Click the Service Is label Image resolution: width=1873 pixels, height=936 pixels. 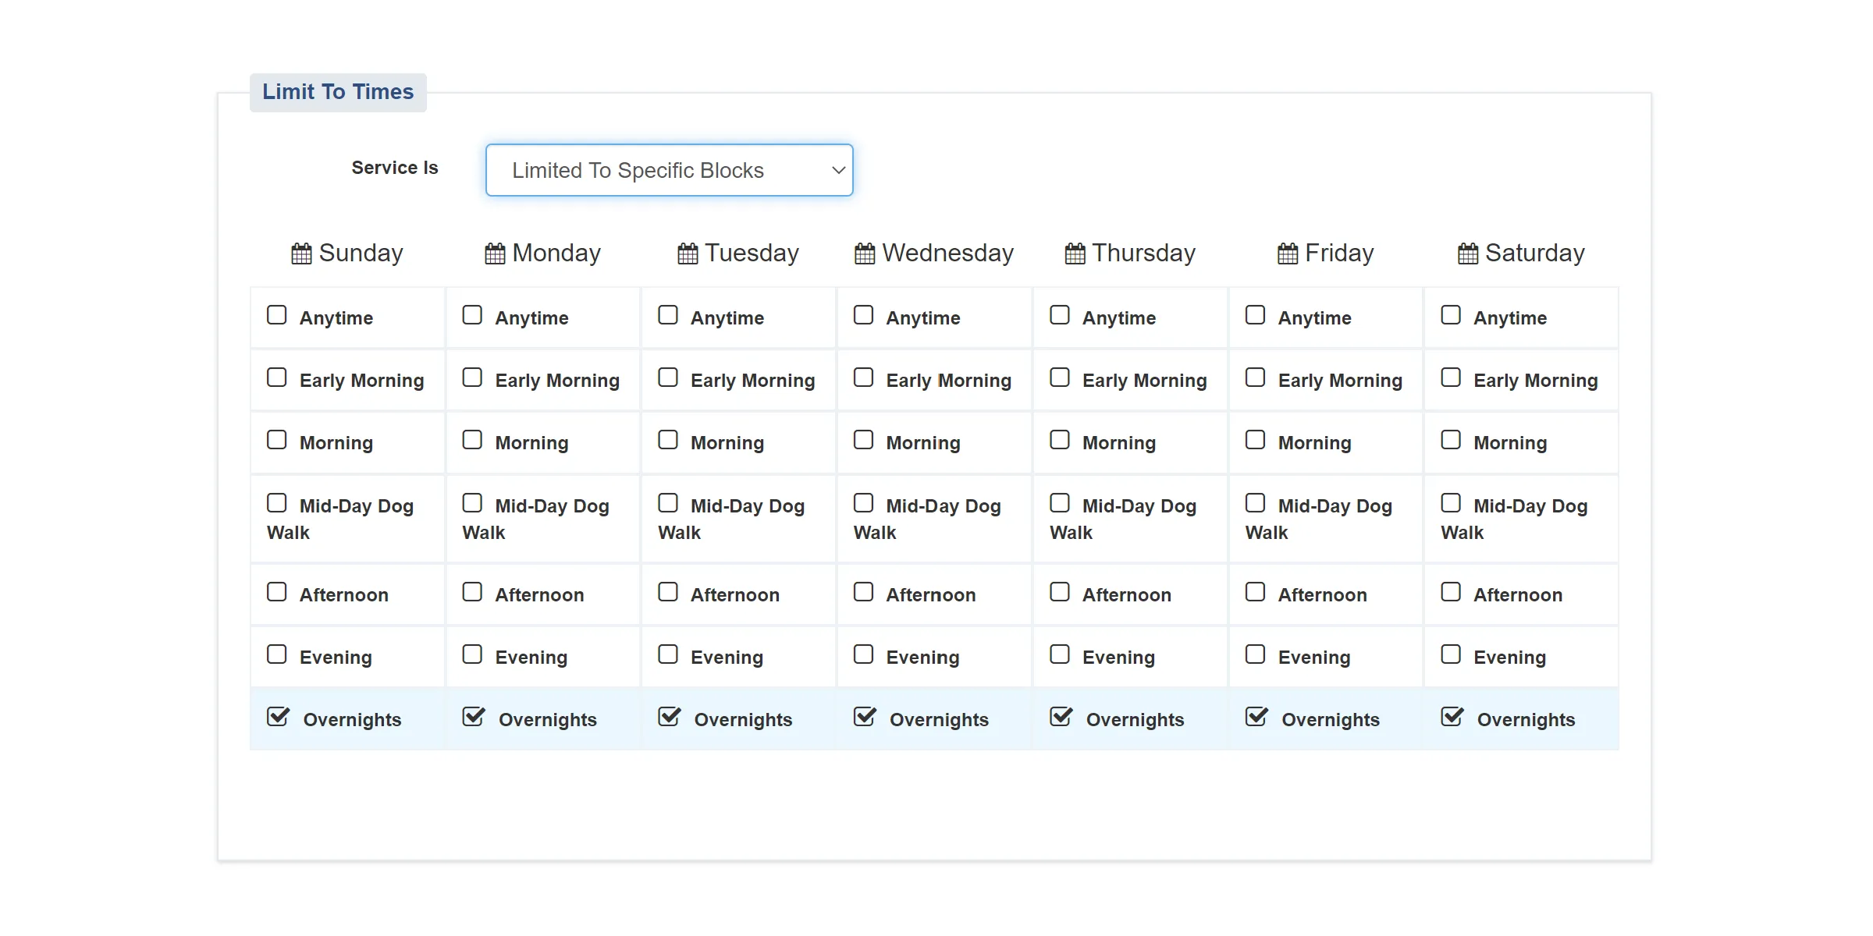pos(395,168)
